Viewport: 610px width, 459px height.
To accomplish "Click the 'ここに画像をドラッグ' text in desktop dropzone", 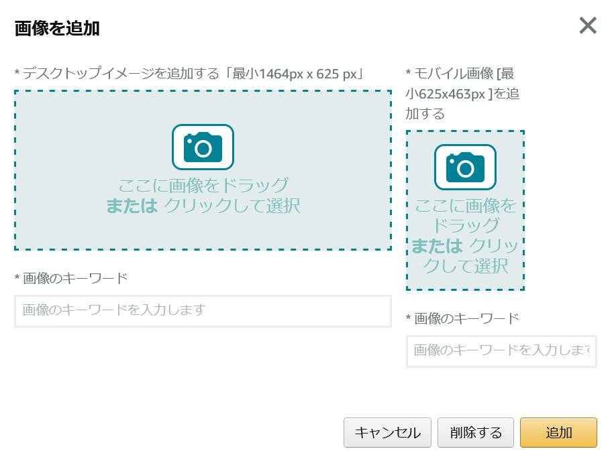I will point(203,186).
